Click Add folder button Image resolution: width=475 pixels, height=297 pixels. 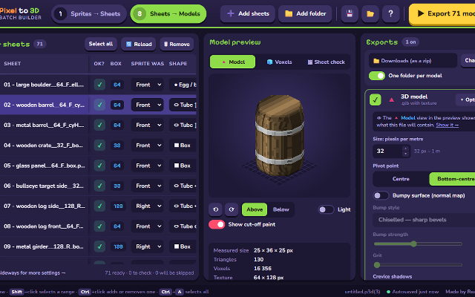pyautogui.click(x=305, y=13)
